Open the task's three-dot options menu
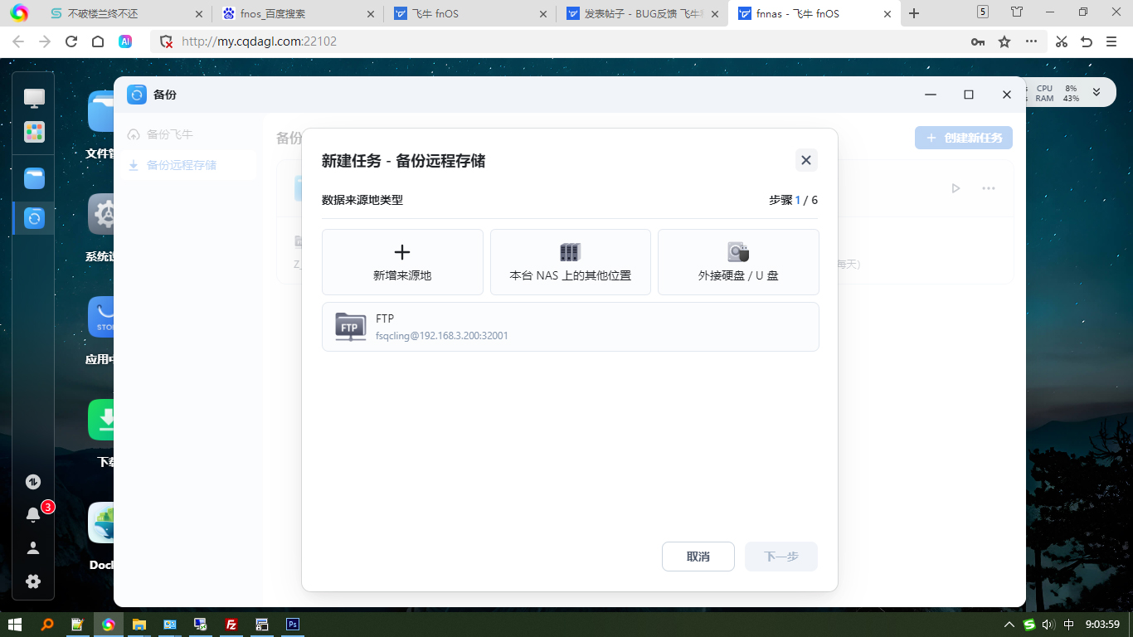The height and width of the screenshot is (637, 1133). click(x=988, y=188)
